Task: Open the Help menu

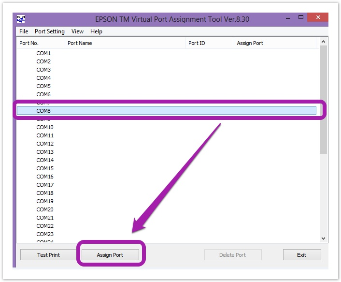Action: (x=96, y=31)
